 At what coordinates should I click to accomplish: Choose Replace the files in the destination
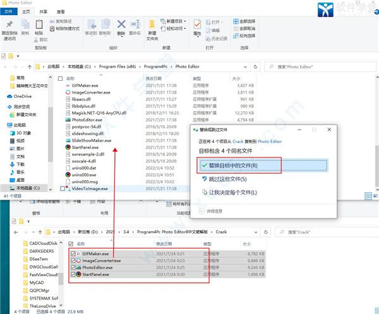coord(263,166)
